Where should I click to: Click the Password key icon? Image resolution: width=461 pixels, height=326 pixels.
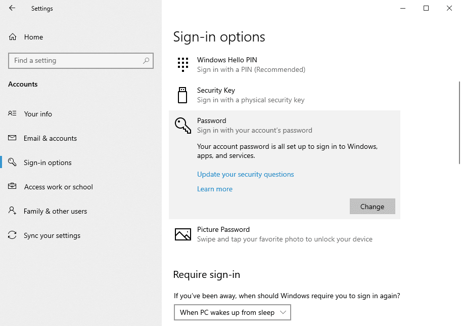click(182, 126)
